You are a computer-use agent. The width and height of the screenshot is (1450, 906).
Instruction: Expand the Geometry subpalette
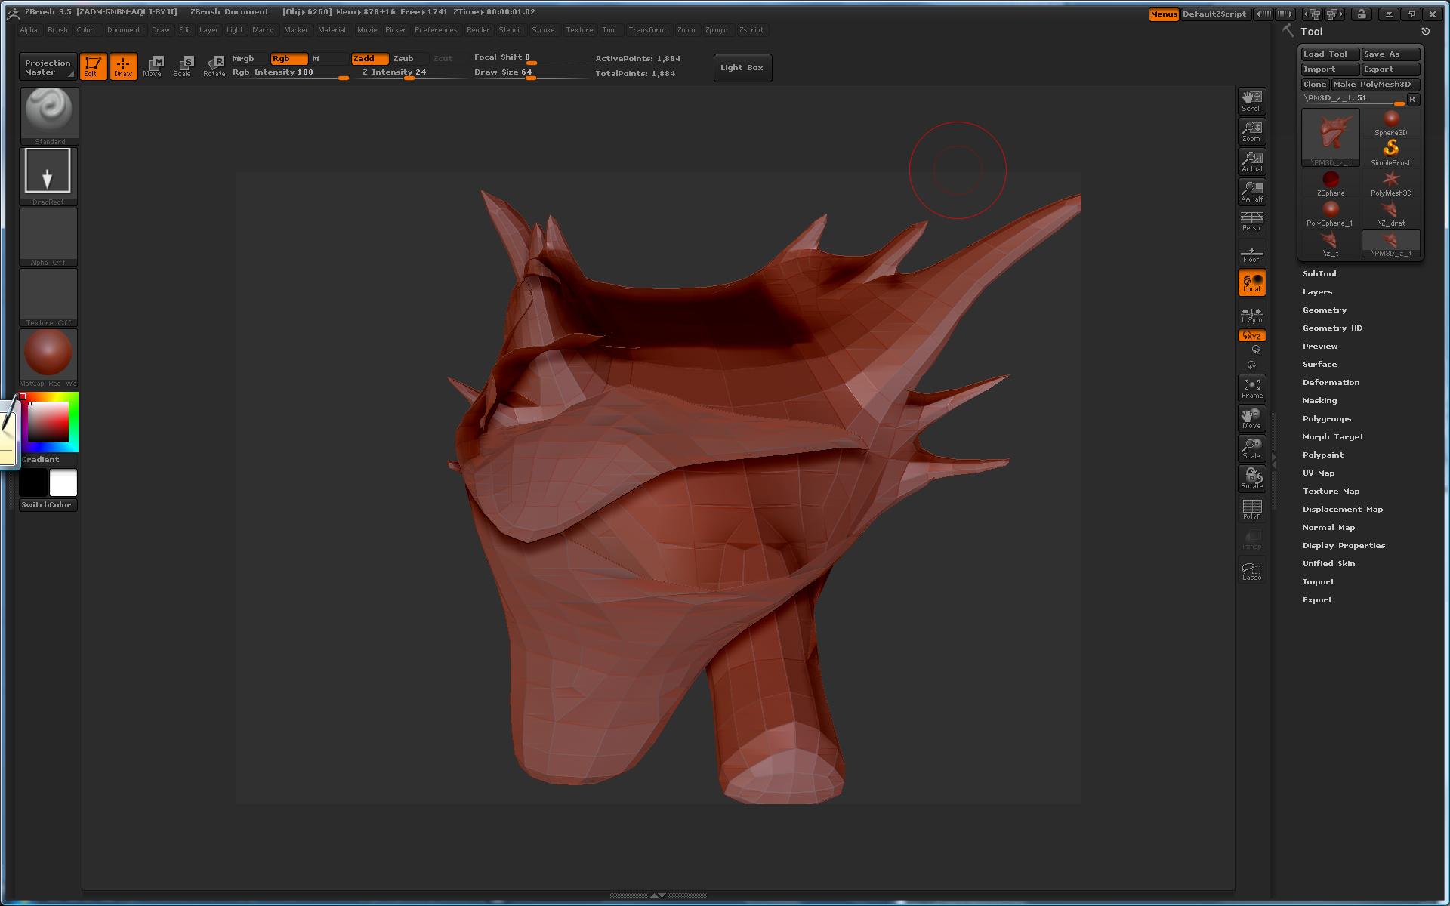[x=1324, y=310]
